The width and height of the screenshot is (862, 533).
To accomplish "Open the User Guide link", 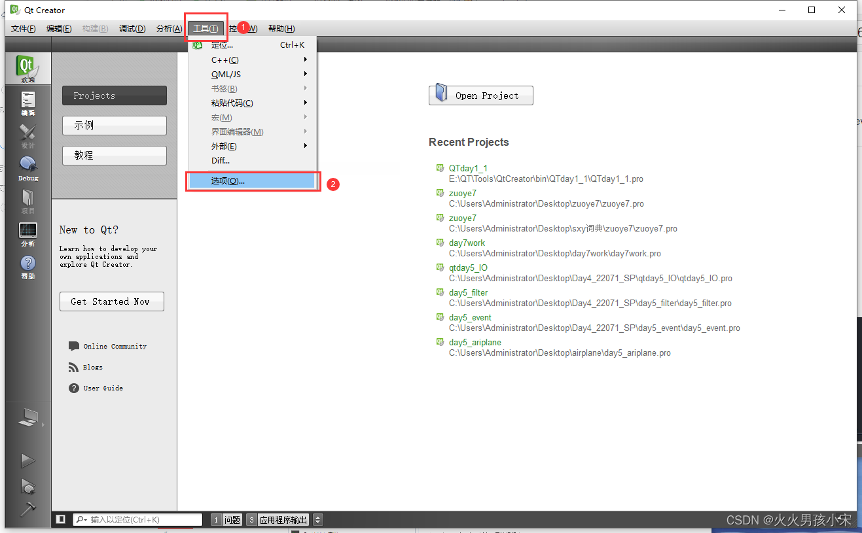I will (x=103, y=388).
